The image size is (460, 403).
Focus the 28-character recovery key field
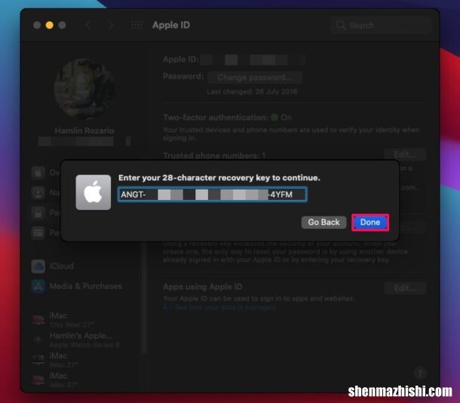213,194
